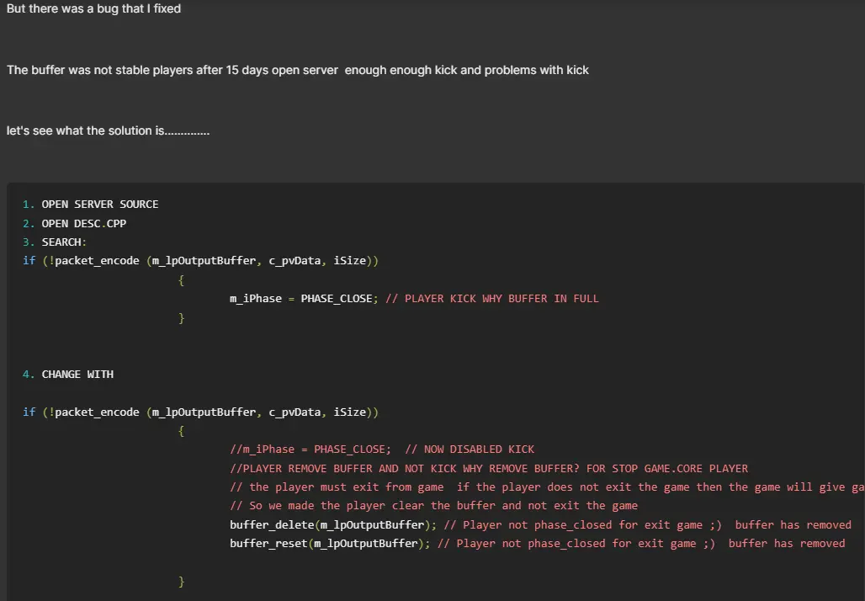The height and width of the screenshot is (601, 865).
Task: Click the 'c_pvData' argument in the first if statement
Action: click(x=295, y=261)
